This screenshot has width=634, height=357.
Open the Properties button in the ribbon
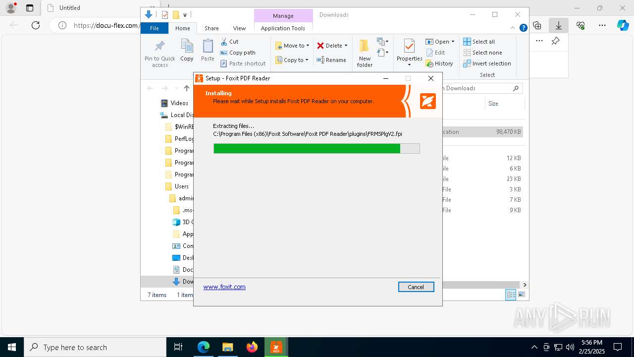(409, 53)
